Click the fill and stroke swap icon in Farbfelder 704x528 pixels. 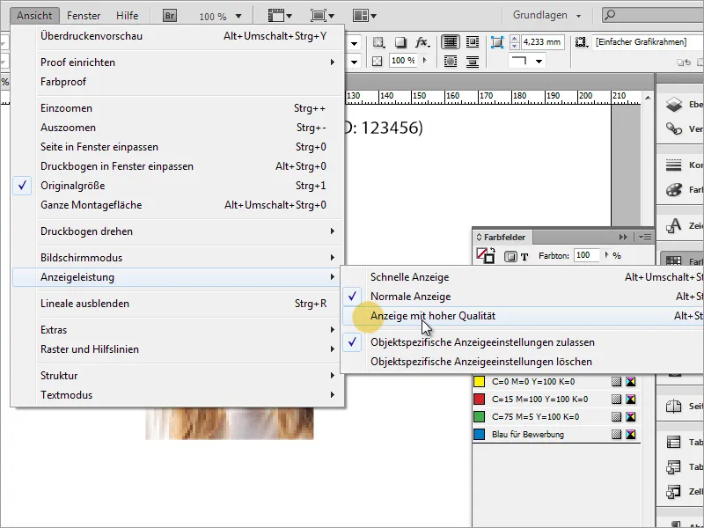point(493,251)
